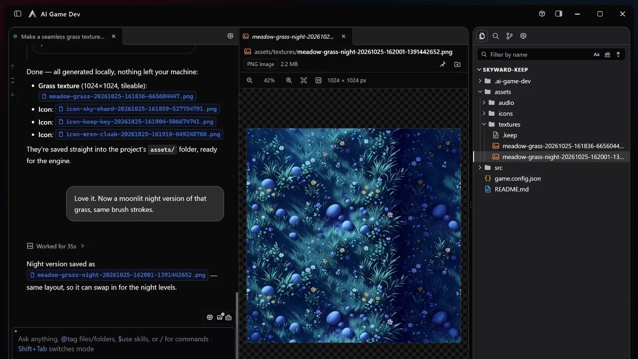Open the source control branch panel
The image size is (638, 359).
click(x=510, y=36)
